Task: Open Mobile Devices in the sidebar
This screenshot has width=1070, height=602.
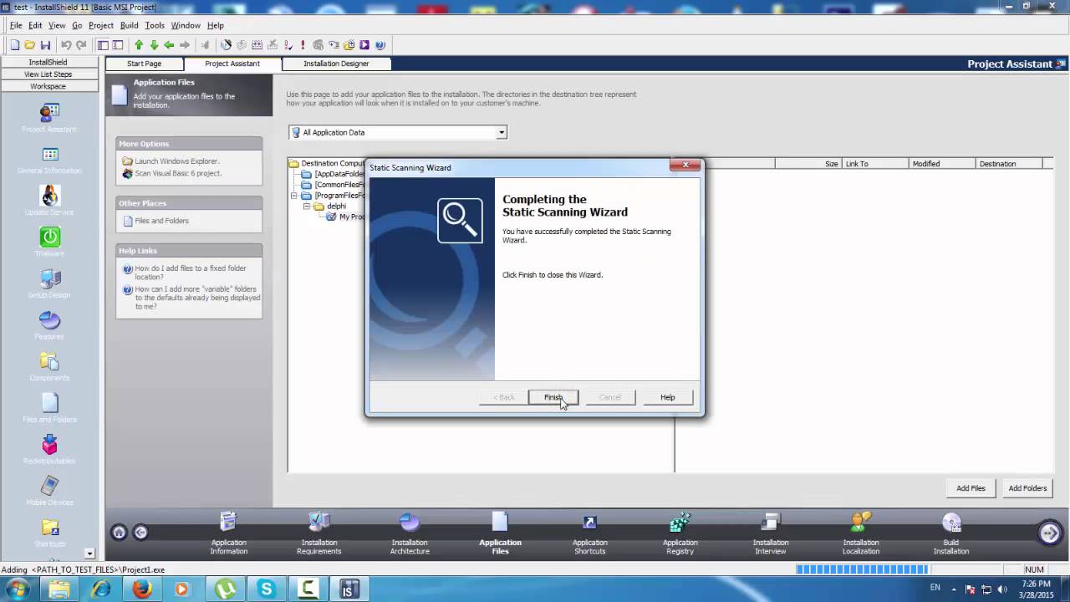Action: point(49,491)
